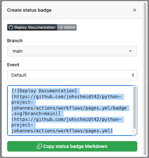This screenshot has width=149, height=158.
Task: Click the Deploy Documentation status badge preview
Action: 42,27
